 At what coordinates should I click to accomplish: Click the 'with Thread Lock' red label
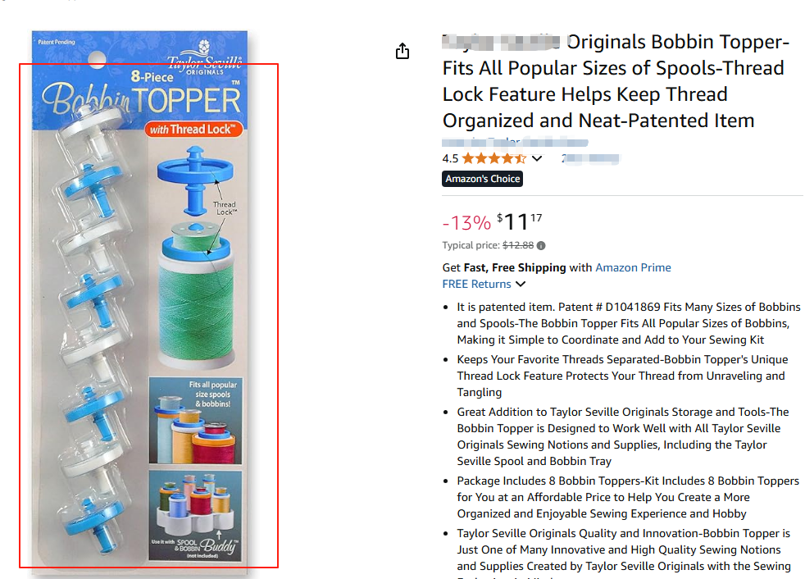194,130
